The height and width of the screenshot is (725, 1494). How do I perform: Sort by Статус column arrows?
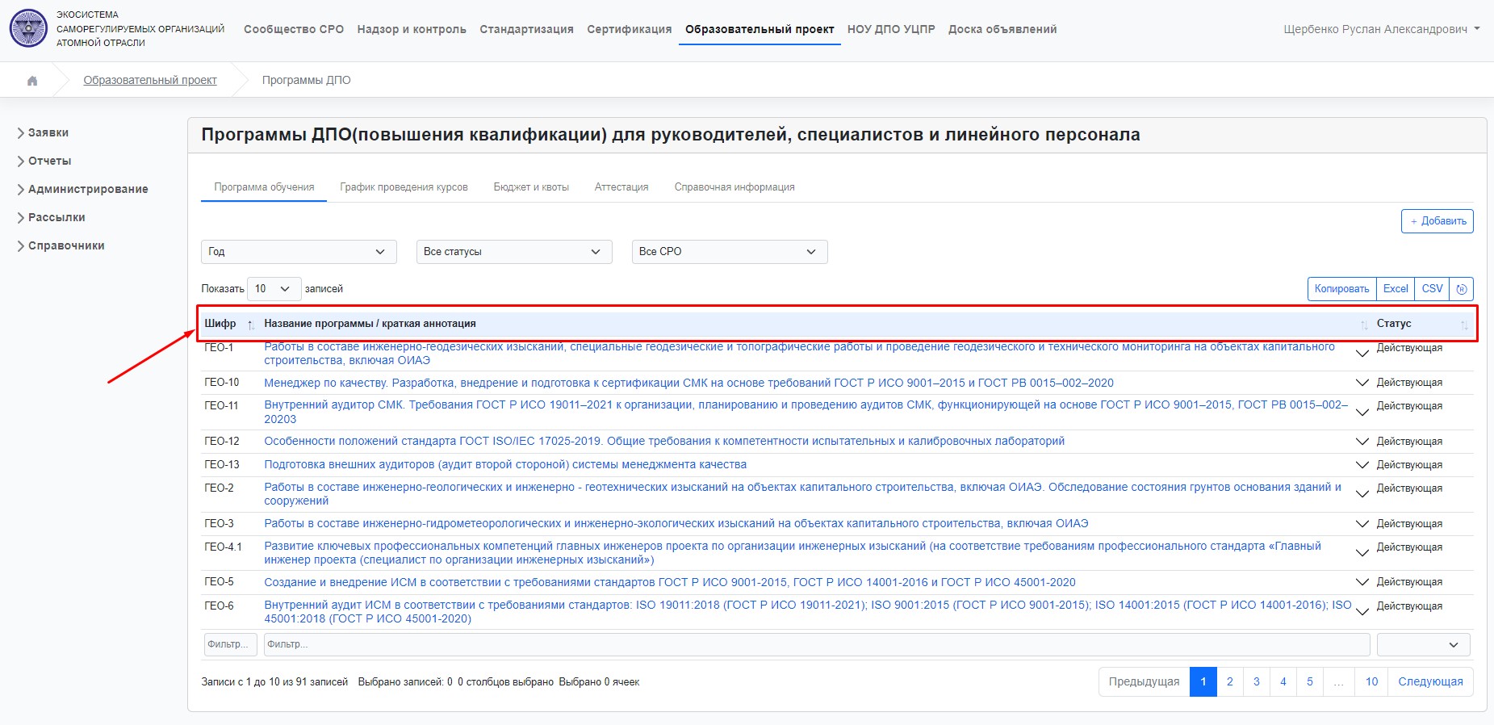1464,325
